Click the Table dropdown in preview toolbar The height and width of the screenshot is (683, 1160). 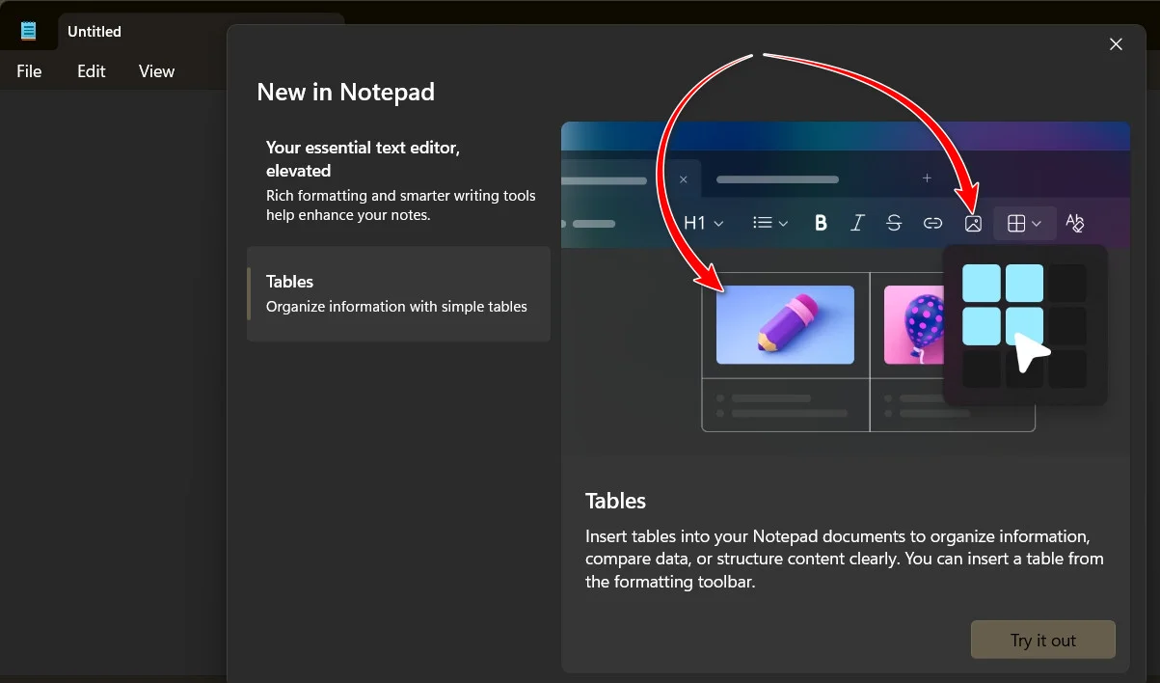[x=1024, y=224]
